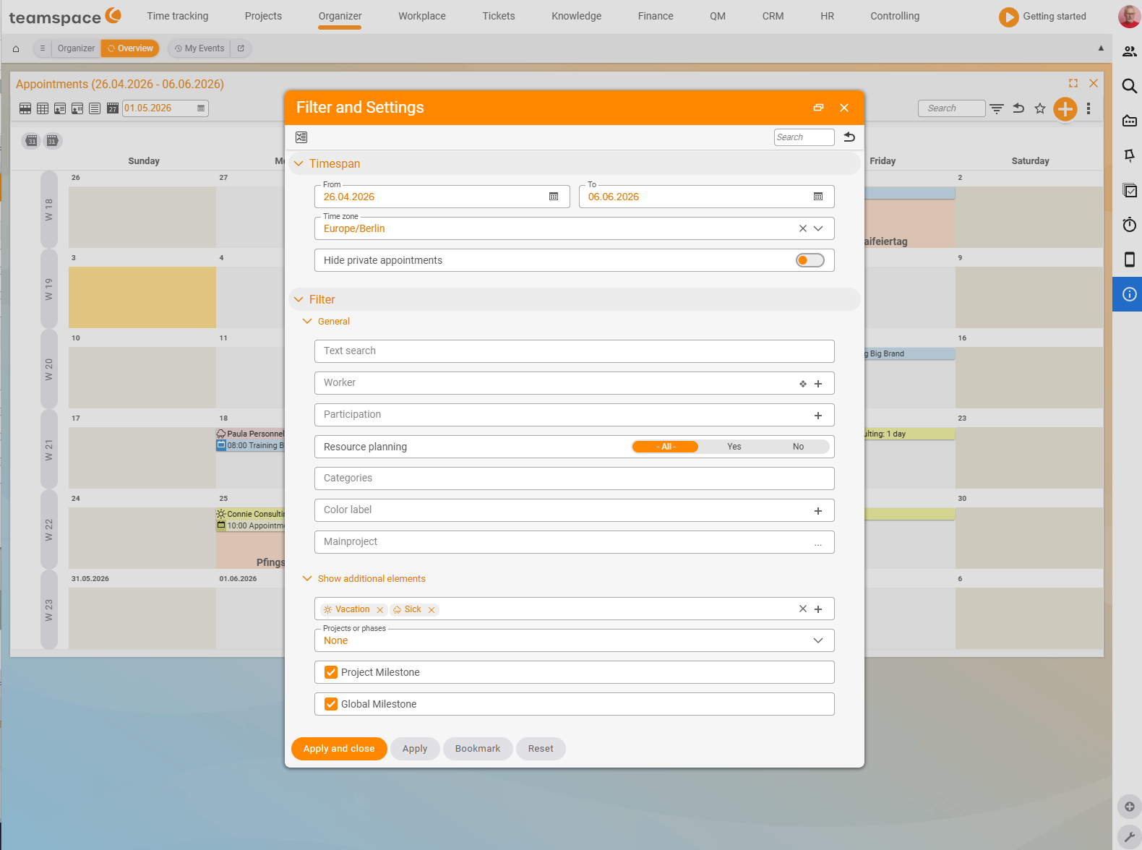1142x850 pixels.
Task: Uncheck the Project Milestone checkbox
Action: click(x=331, y=672)
